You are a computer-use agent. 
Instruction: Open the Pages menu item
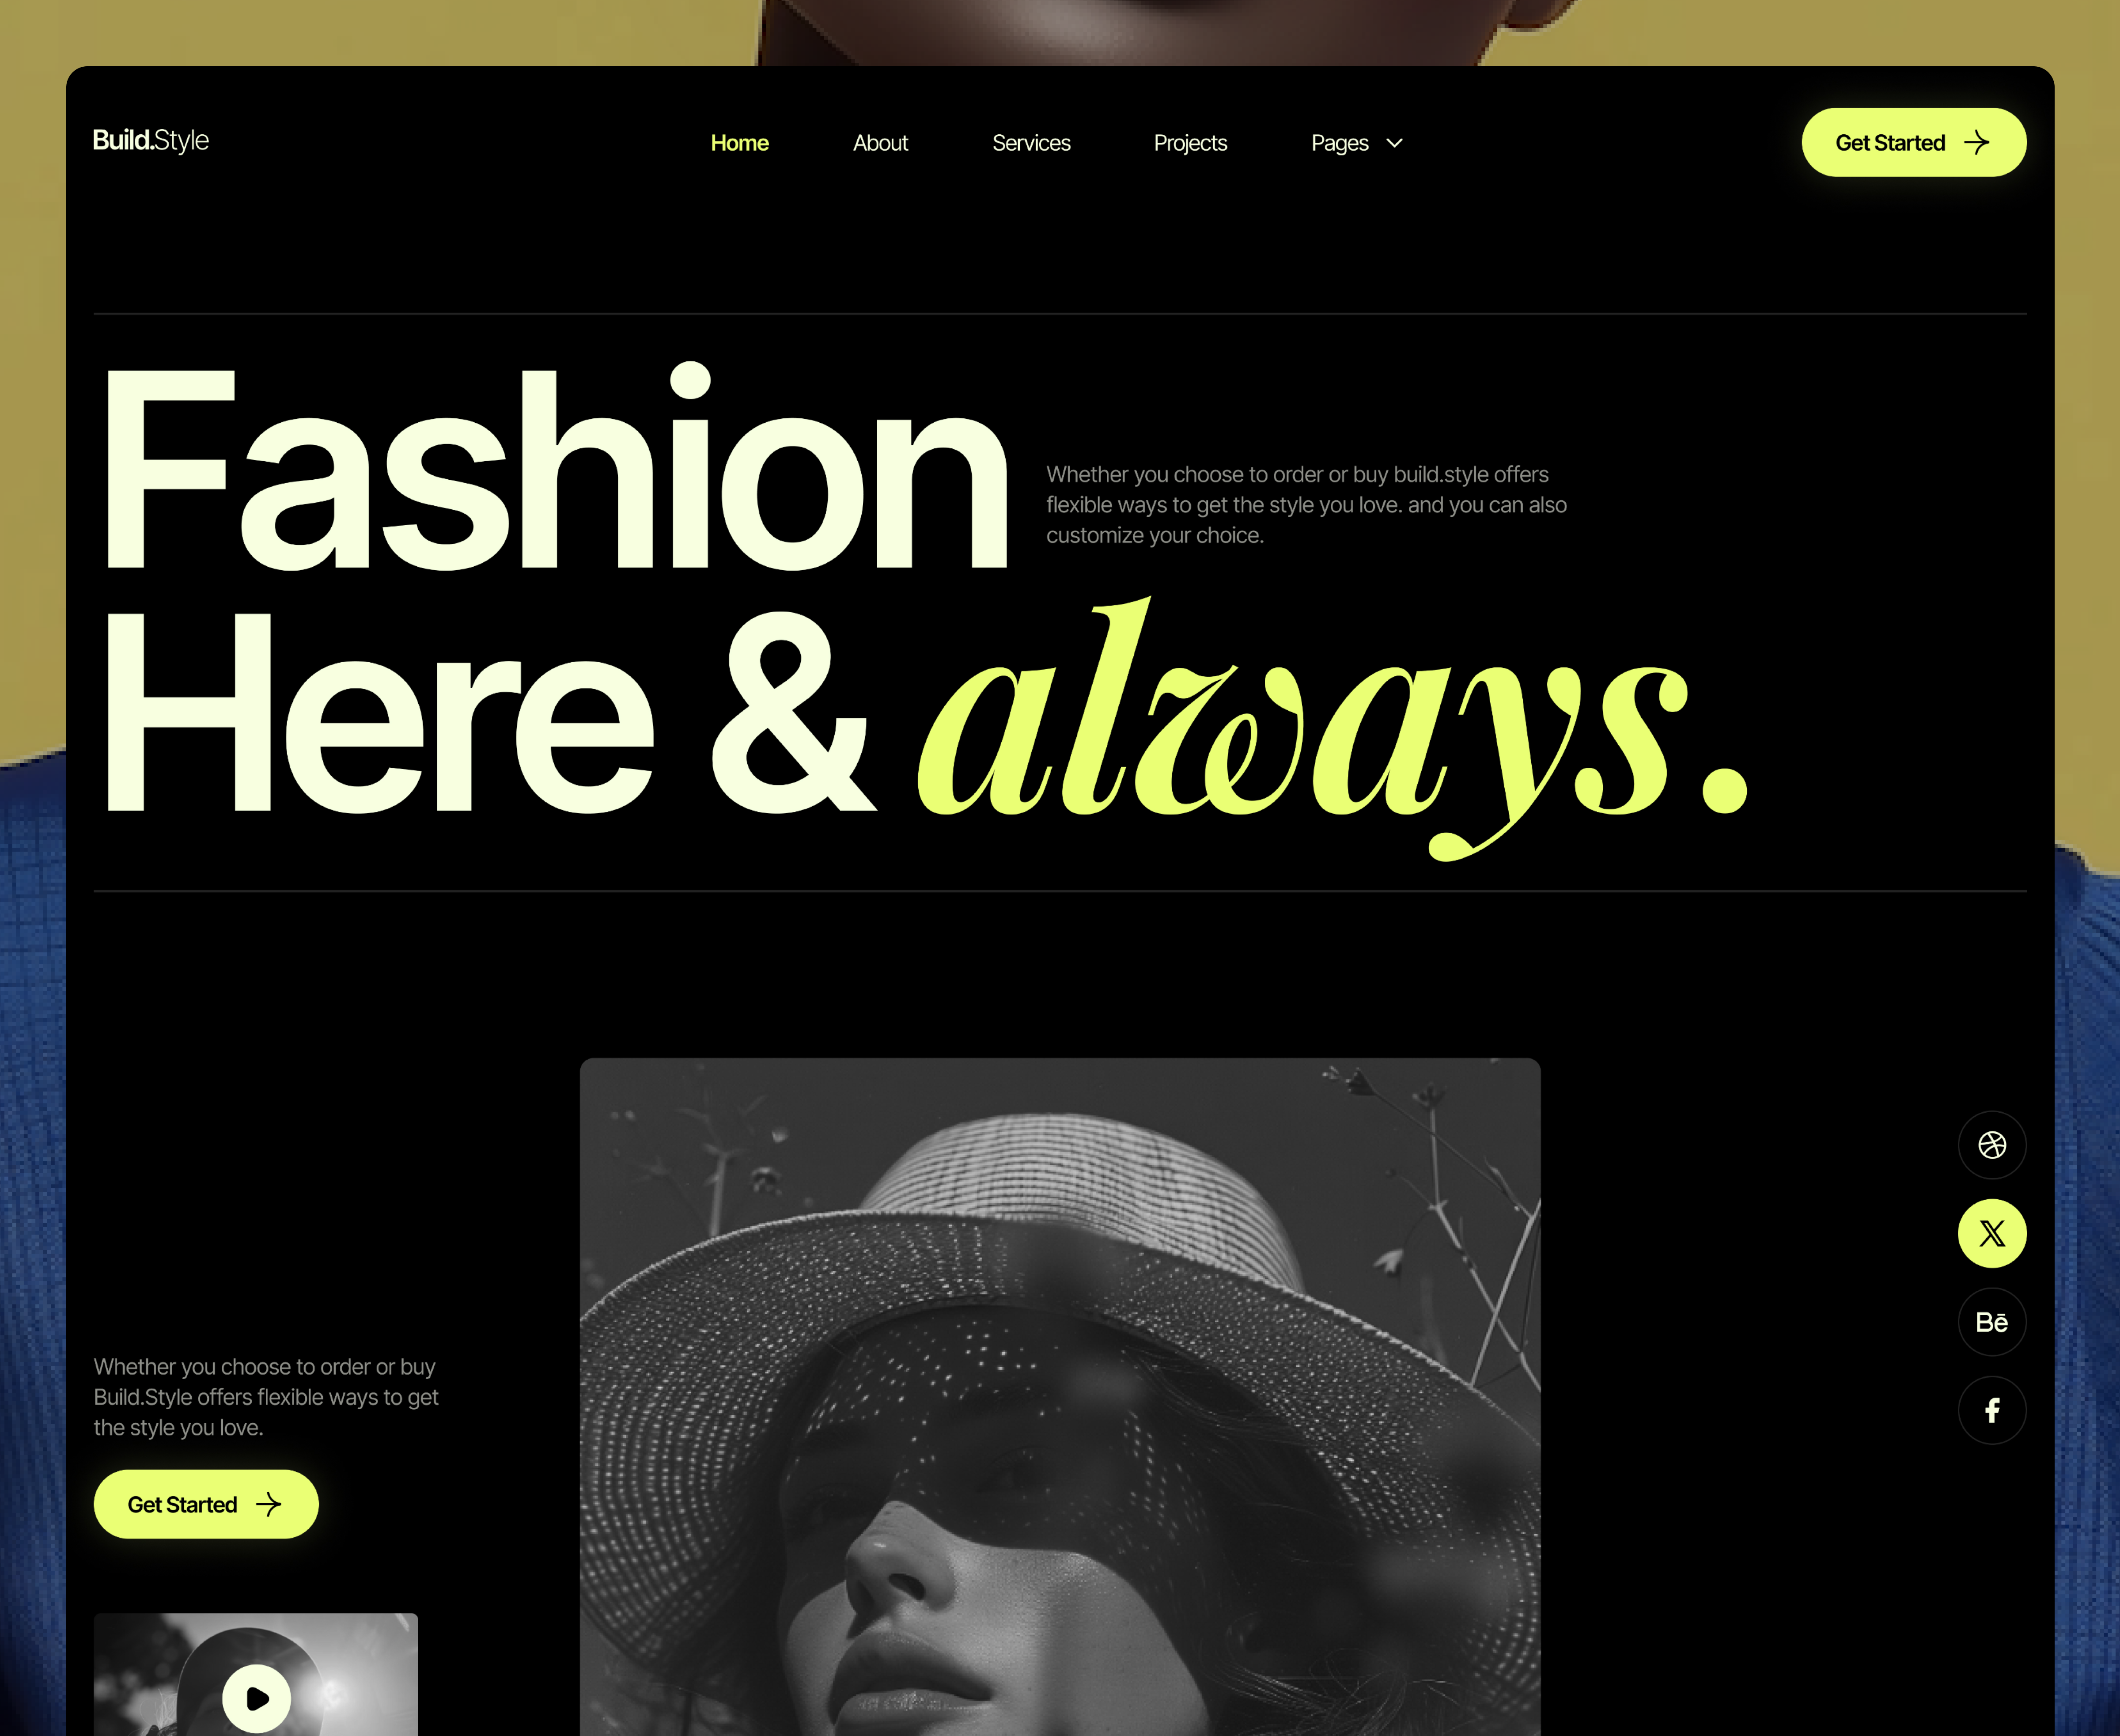point(1339,143)
